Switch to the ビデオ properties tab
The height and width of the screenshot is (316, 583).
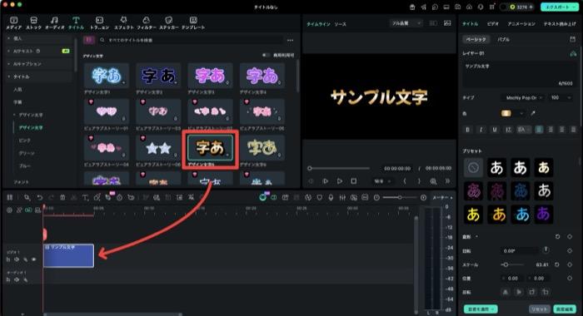[493, 24]
